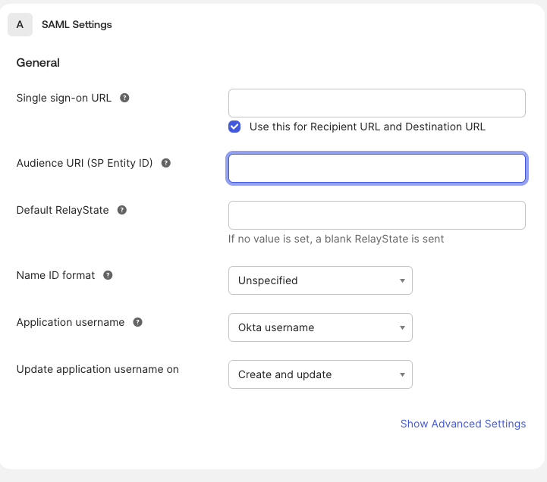
Task: Uncheck Use this for Recipient URL checkbox
Action: pyautogui.click(x=234, y=127)
